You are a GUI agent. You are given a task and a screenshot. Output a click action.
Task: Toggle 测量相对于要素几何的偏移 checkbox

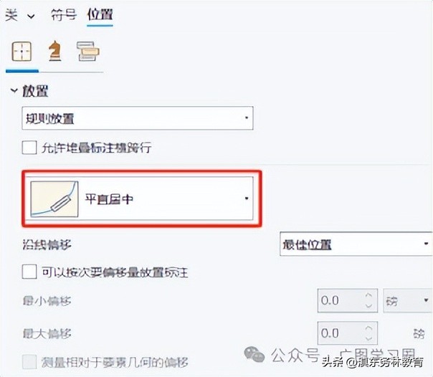(29, 362)
